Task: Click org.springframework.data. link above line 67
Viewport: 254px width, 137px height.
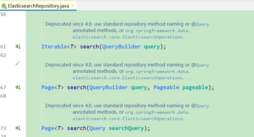Action: [158, 71]
